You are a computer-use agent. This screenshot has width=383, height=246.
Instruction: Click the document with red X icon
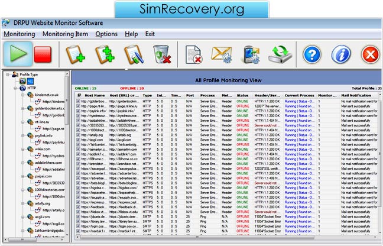tap(193, 55)
